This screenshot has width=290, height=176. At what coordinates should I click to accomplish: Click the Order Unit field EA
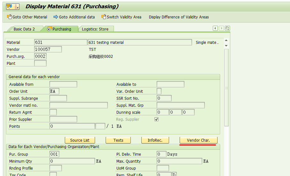click(x=54, y=91)
